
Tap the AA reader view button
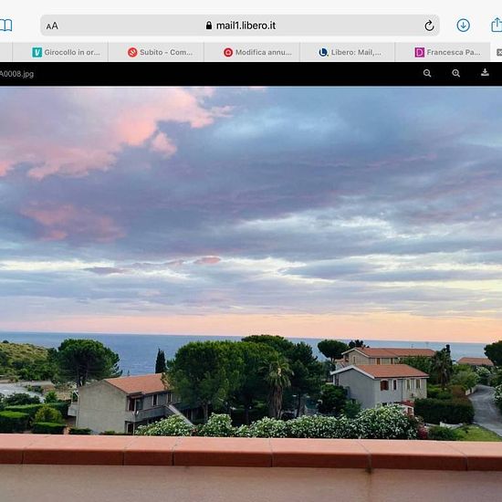pos(52,26)
